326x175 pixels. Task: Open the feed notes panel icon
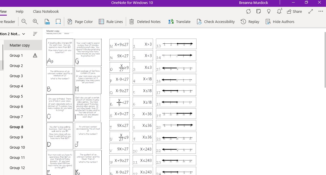[259, 11]
